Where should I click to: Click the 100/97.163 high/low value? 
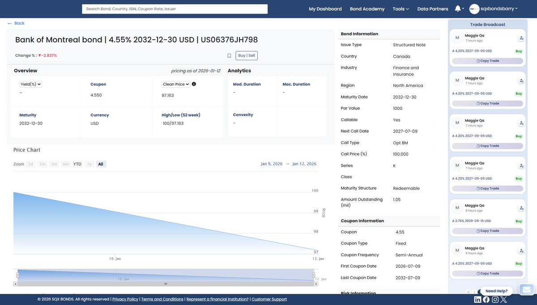[173, 123]
